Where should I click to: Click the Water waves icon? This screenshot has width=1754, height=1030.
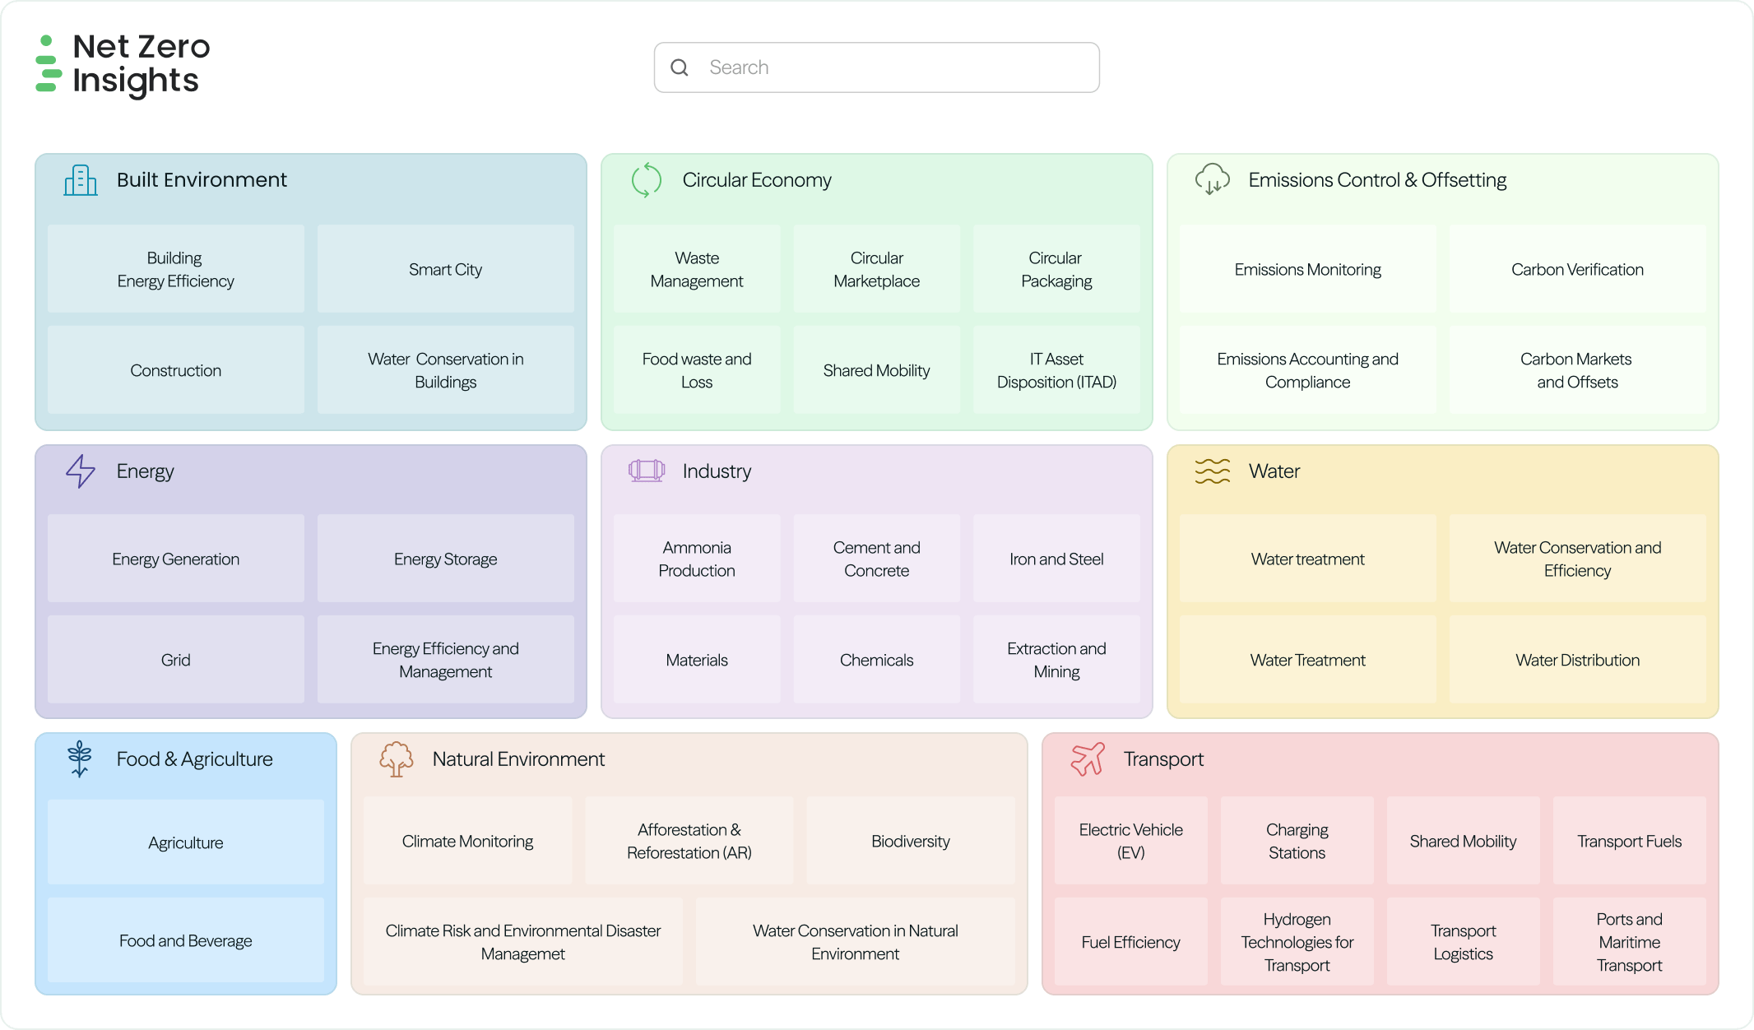coord(1212,471)
